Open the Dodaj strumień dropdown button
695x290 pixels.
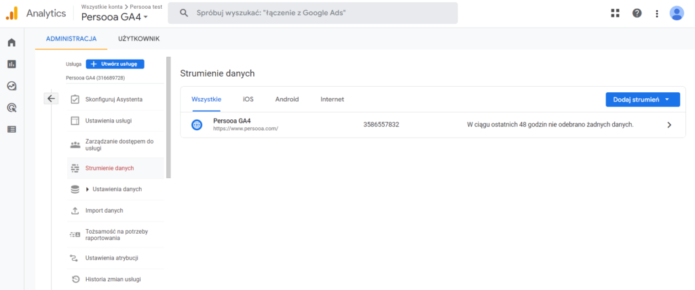643,100
